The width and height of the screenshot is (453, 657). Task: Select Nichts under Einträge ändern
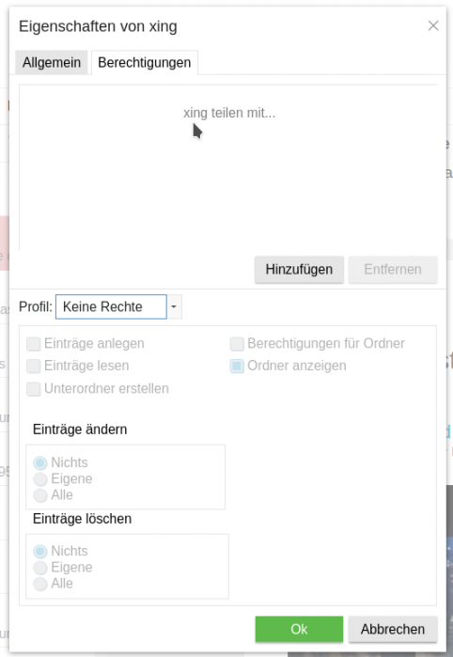click(x=40, y=462)
